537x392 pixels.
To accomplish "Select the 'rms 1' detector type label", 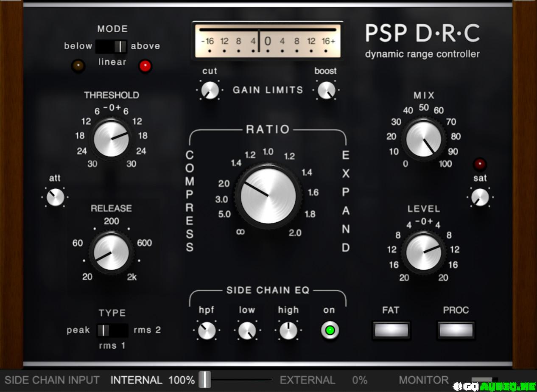I will 112,346.
